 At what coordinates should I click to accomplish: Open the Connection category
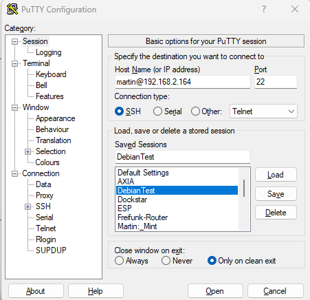coord(41,173)
